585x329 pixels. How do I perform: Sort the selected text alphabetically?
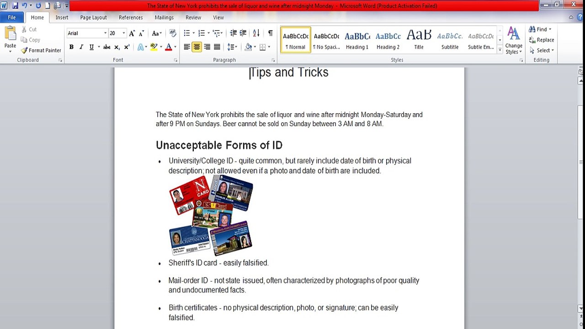[256, 33]
